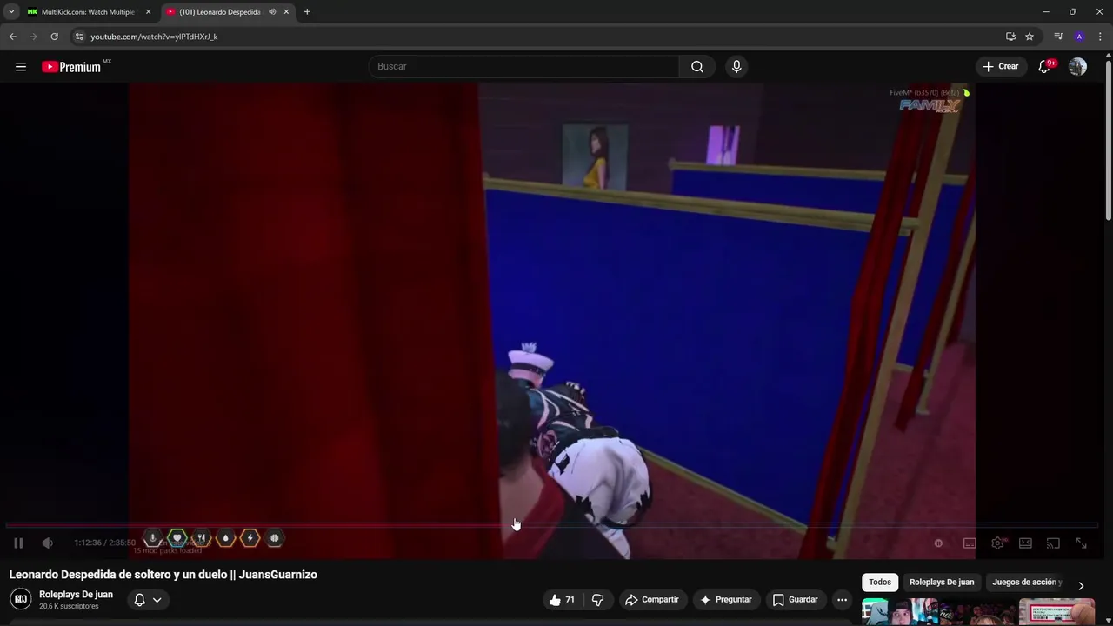1113x626 pixels.
Task: Click the search magnifier button
Action: tap(697, 67)
